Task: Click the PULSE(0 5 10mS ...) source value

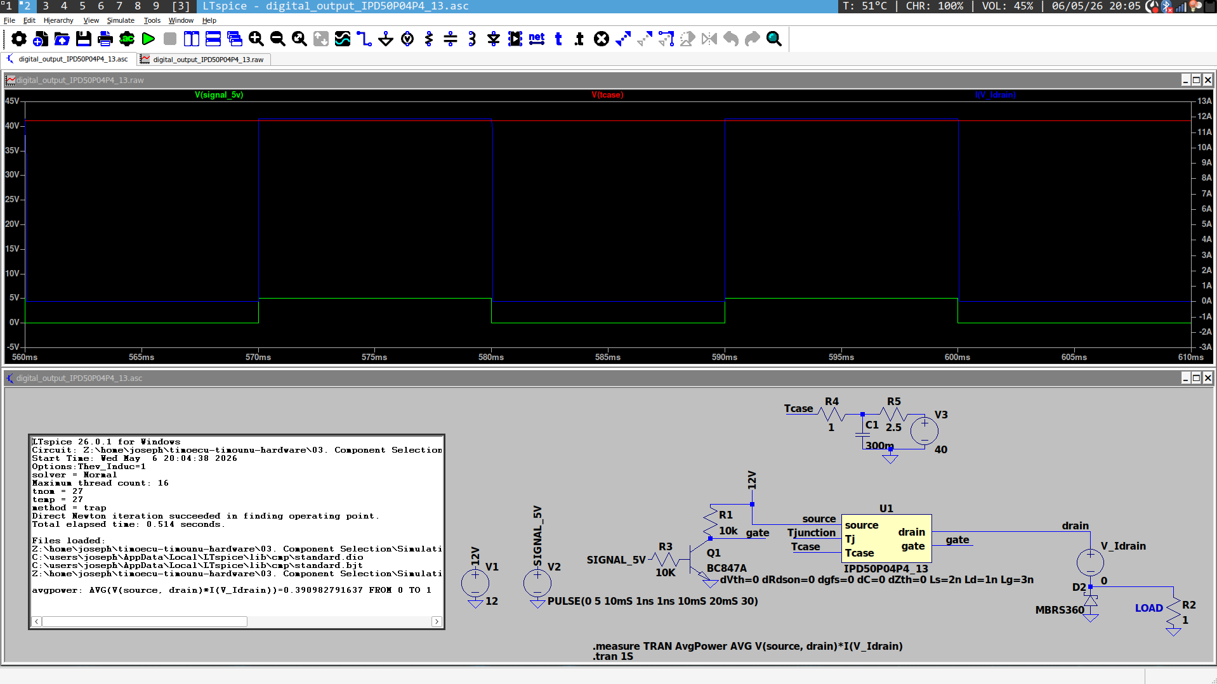Action: [x=653, y=601]
